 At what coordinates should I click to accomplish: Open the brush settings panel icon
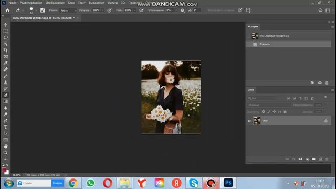[x=43, y=10]
